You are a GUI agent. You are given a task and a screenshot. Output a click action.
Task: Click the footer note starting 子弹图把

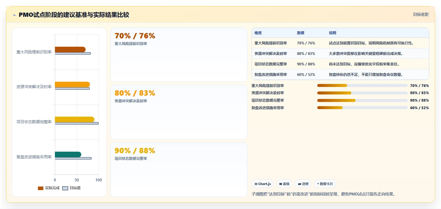323,194
